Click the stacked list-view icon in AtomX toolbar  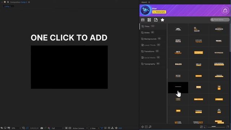point(149,20)
